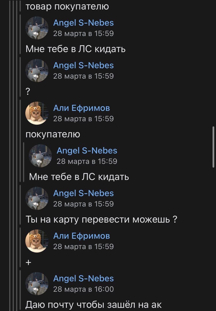Open Angel S-Nebes name link above 'Мне тебе в ЛС кидать'
This screenshot has height=311, width=216.
tap(84, 23)
